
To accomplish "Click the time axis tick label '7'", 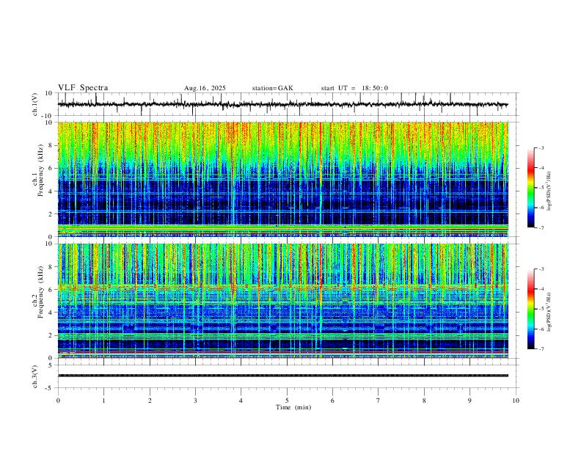I will click(379, 401).
